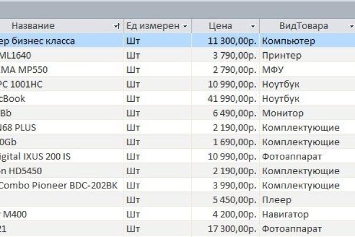Open the Ед измерен column dropdown arrow
Screen dimensions: 355x237
(x=186, y=27)
